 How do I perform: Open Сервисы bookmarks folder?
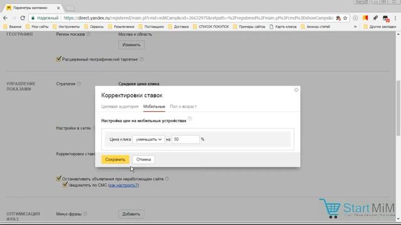coord(94,26)
